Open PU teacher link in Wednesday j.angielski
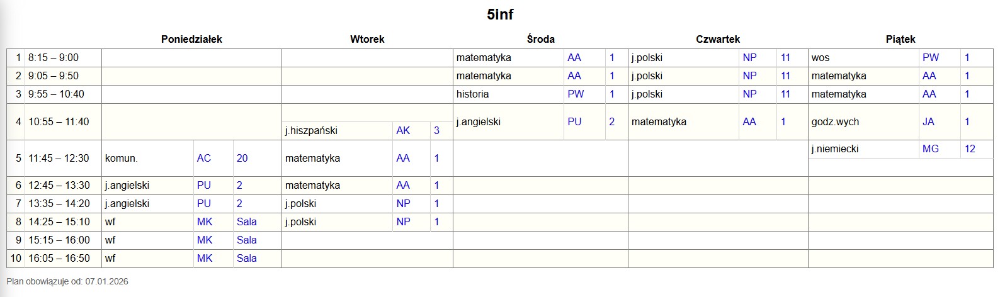1000x297 pixels. pos(574,121)
